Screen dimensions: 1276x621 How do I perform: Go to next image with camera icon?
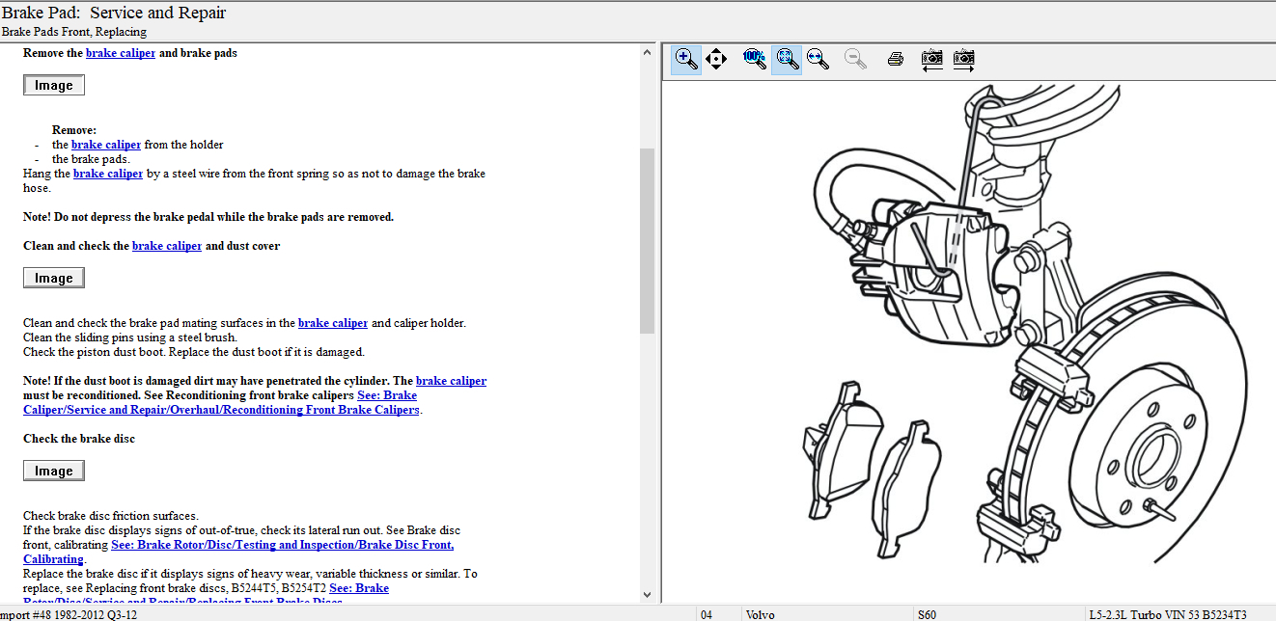[x=963, y=60]
